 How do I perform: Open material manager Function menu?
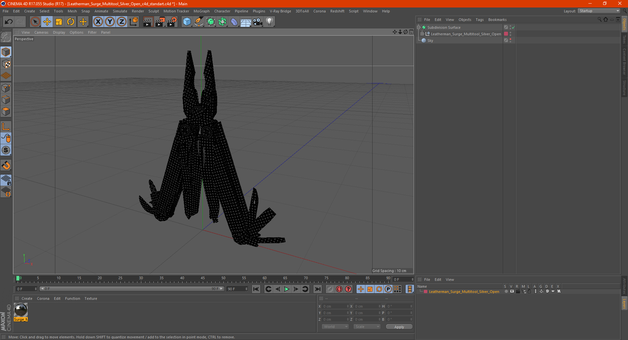click(72, 298)
